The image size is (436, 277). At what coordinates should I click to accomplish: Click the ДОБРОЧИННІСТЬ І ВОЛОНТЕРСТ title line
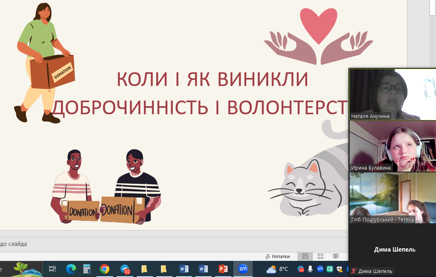[200, 108]
